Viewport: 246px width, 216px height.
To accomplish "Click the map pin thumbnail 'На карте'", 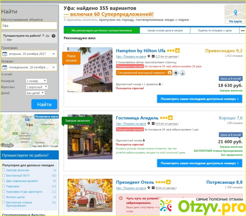I will coord(235,14).
